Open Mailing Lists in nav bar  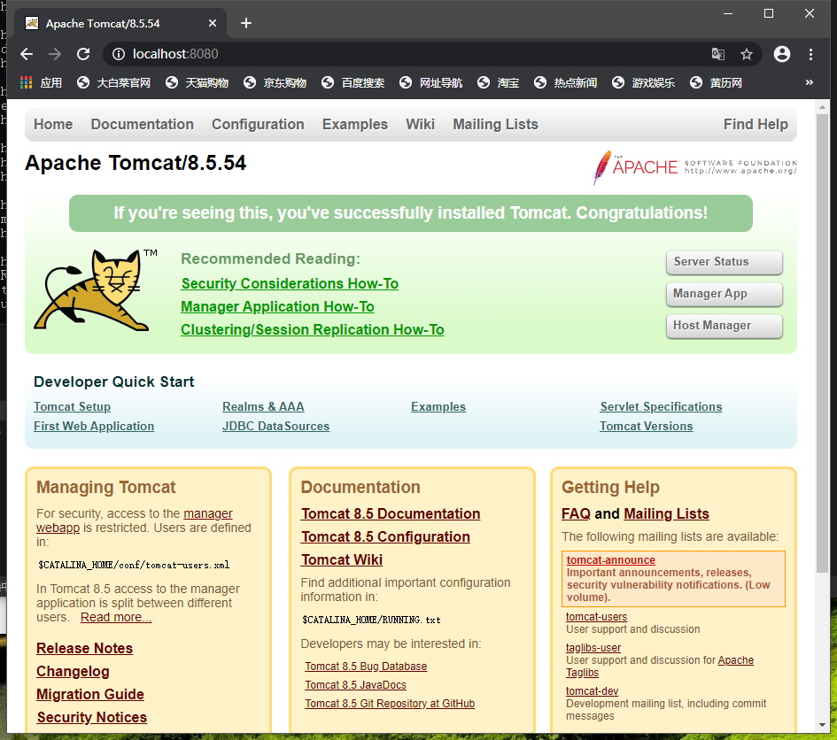click(x=495, y=124)
